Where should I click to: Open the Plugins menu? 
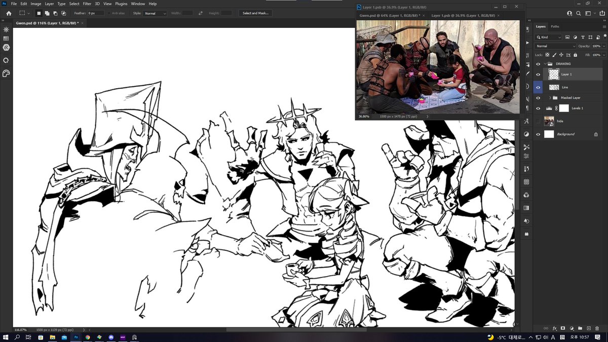coord(121,4)
